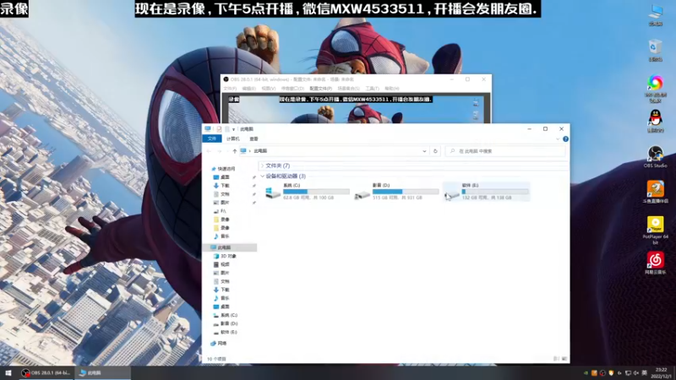
Task: Click the volume icon in the system tray
Action: click(636, 373)
